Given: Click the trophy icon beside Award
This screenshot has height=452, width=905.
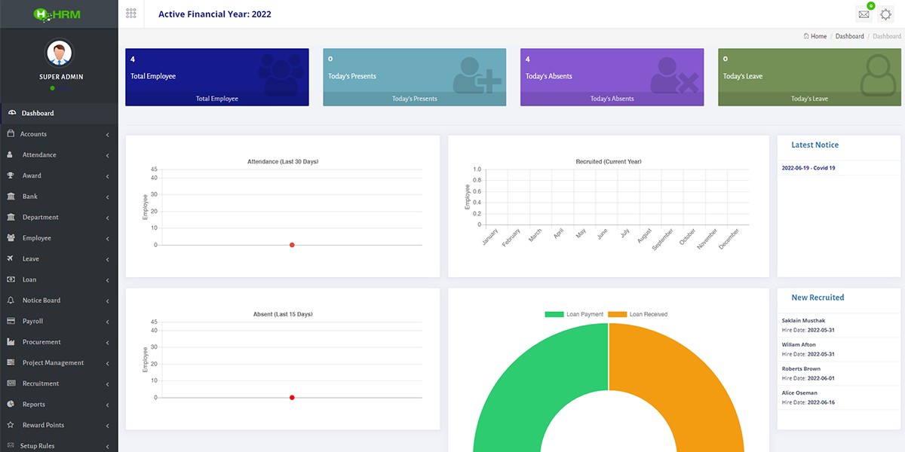Looking at the screenshot, I should click(11, 176).
